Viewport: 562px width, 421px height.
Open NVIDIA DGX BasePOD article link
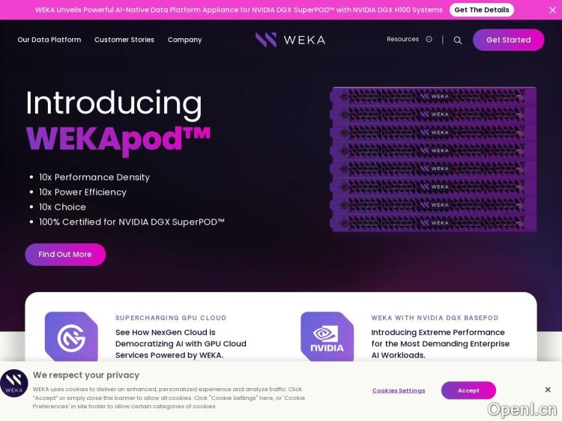[440, 343]
